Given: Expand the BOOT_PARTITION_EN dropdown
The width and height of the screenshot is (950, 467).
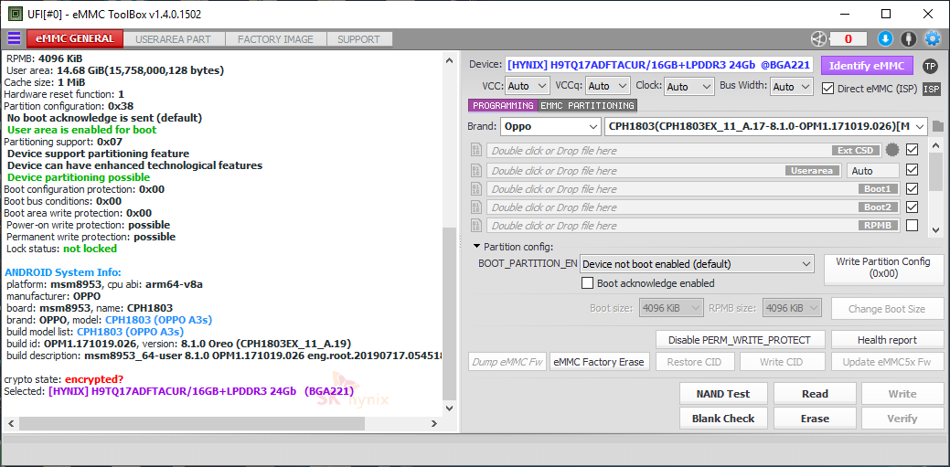Looking at the screenshot, I should point(697,264).
